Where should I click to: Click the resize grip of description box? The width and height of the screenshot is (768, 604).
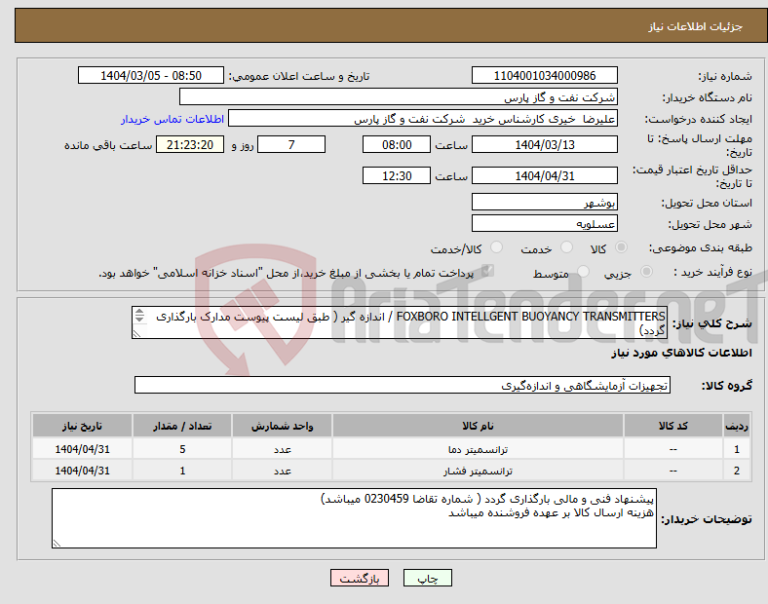(136, 334)
